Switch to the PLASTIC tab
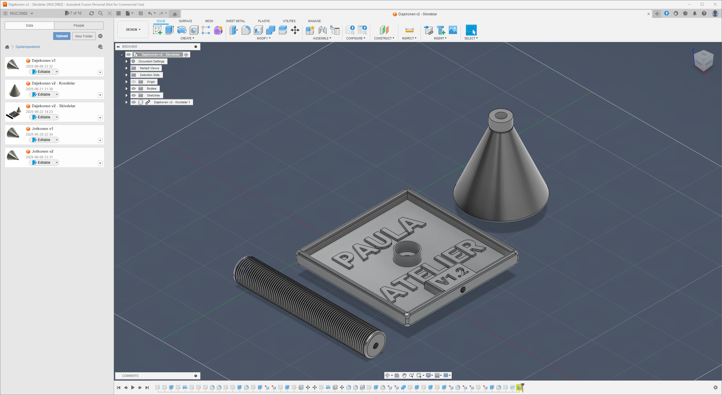The width and height of the screenshot is (722, 395). pyautogui.click(x=264, y=21)
